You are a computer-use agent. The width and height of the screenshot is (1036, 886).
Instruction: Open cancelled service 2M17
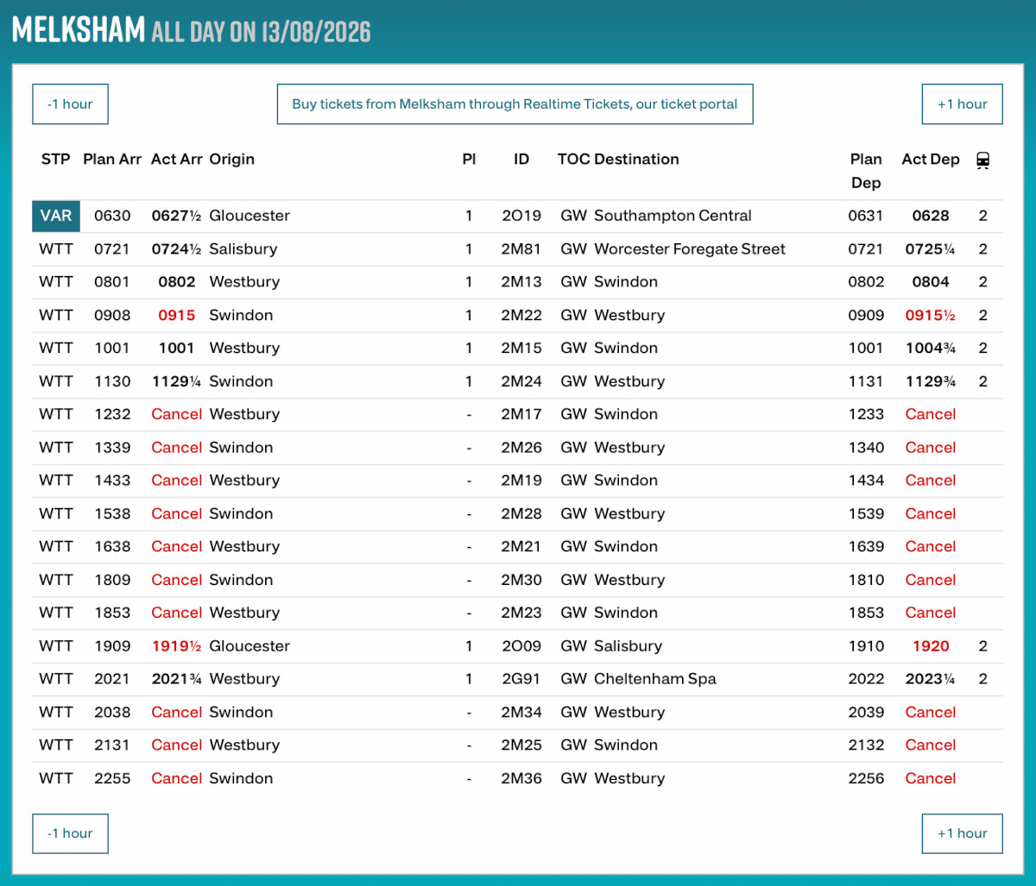pyautogui.click(x=521, y=414)
